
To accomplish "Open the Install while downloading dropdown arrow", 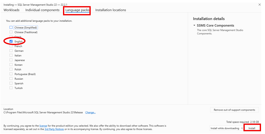I will coord(242,128).
